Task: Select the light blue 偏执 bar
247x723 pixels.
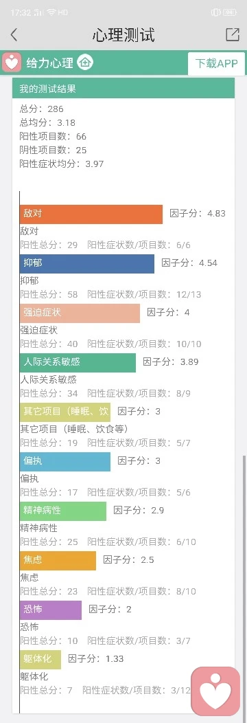Action: (65, 461)
